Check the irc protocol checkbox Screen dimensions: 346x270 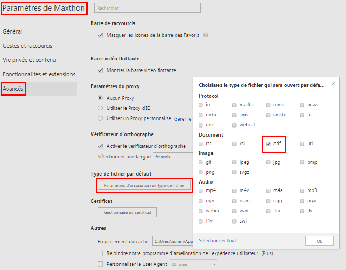pyautogui.click(x=201, y=105)
